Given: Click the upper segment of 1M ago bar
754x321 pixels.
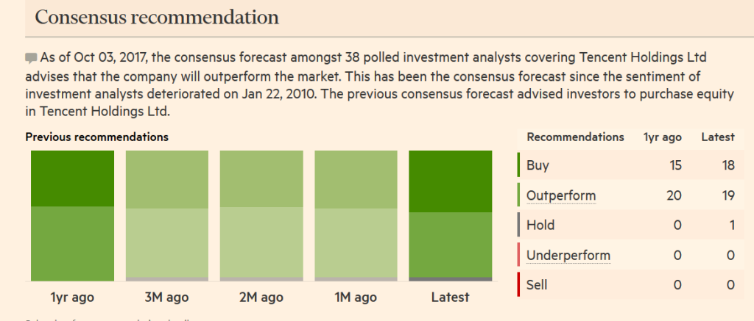Looking at the screenshot, I should click(x=356, y=179).
